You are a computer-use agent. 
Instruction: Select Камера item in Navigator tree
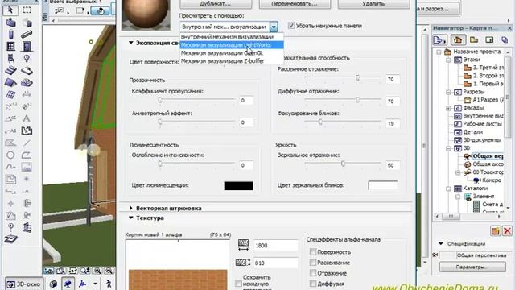click(x=492, y=180)
